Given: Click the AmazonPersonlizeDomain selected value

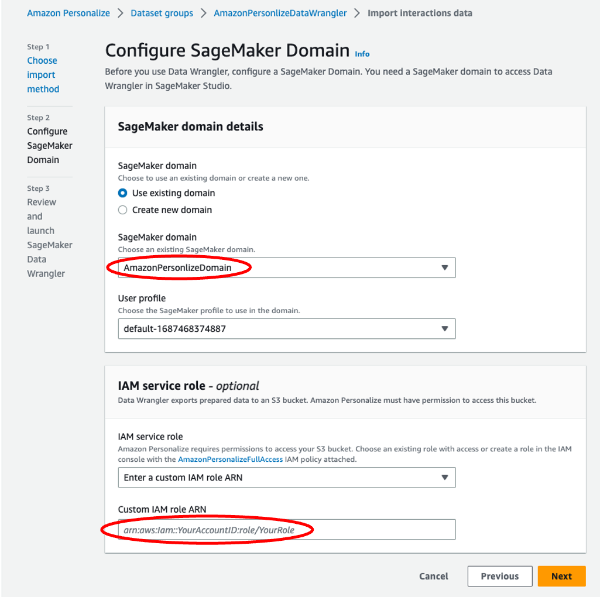Looking at the screenshot, I should 177,267.
